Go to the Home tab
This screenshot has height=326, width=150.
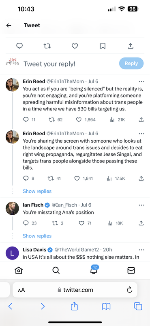tap(19, 270)
